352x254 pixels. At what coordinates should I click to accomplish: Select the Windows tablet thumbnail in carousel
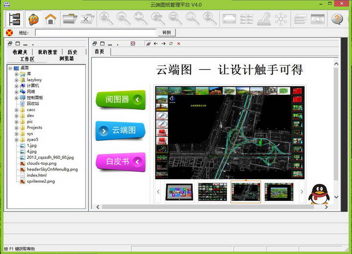pyautogui.click(x=179, y=192)
